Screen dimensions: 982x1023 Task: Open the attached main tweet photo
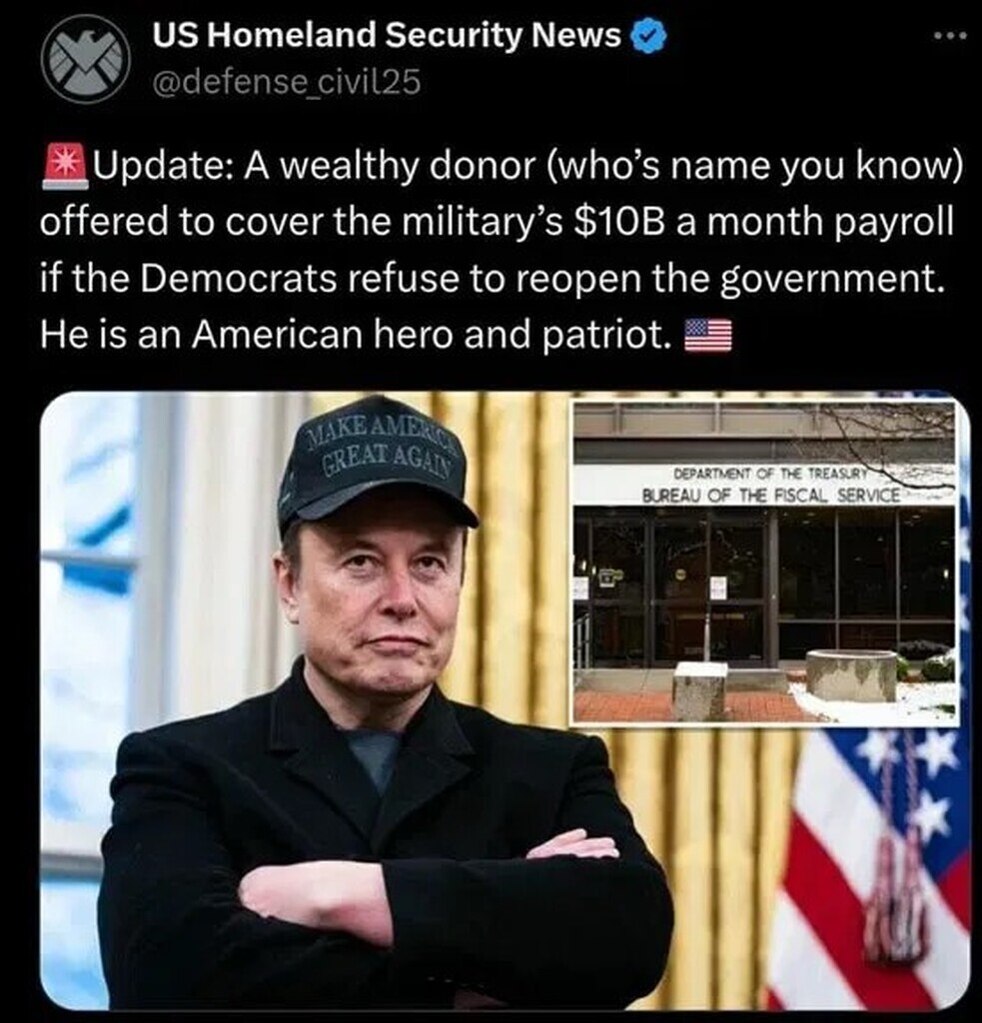coord(505,700)
